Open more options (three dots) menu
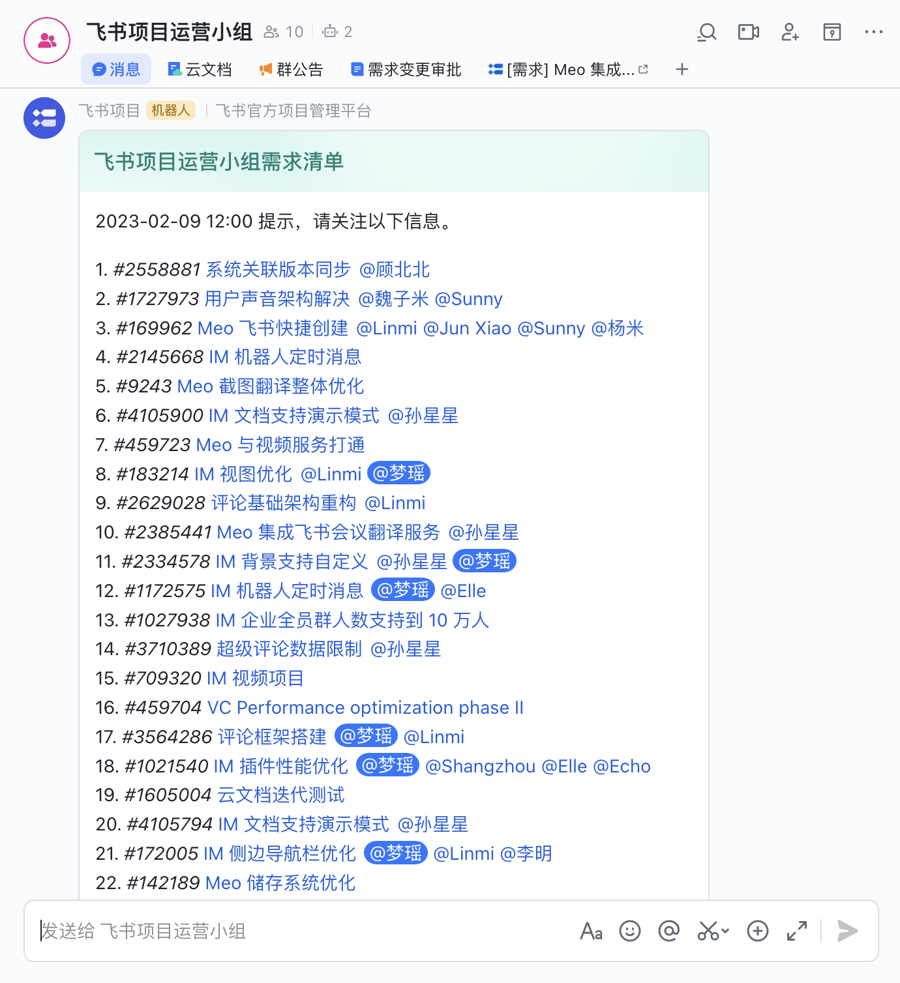 click(874, 32)
